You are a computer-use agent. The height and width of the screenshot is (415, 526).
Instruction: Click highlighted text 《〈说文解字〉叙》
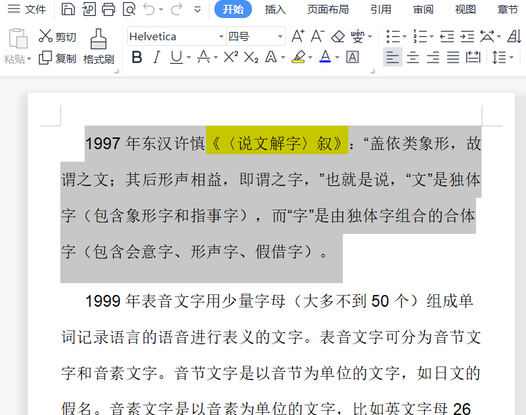pyautogui.click(x=277, y=143)
